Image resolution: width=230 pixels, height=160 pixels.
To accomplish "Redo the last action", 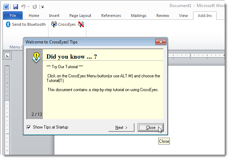I will [35, 7].
